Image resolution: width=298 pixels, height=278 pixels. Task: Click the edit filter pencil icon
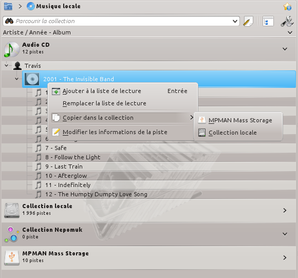[248, 21]
